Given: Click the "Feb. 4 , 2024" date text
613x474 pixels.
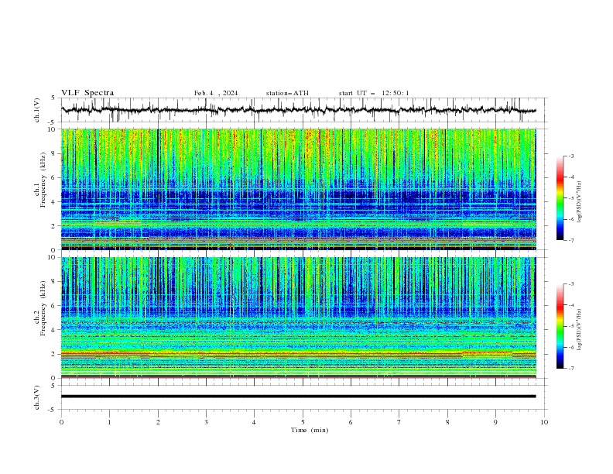Looking at the screenshot, I should point(216,93).
